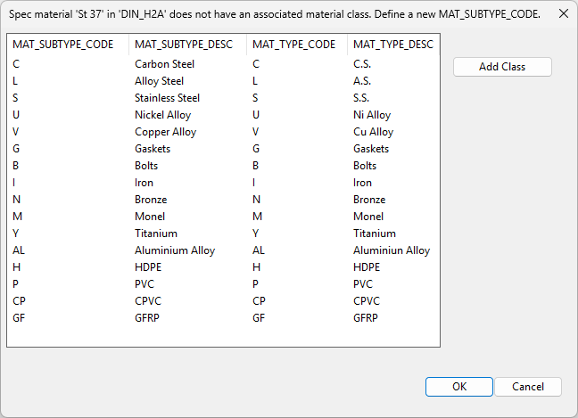Choose the Titanium row
The image size is (578, 418).
coord(155,234)
